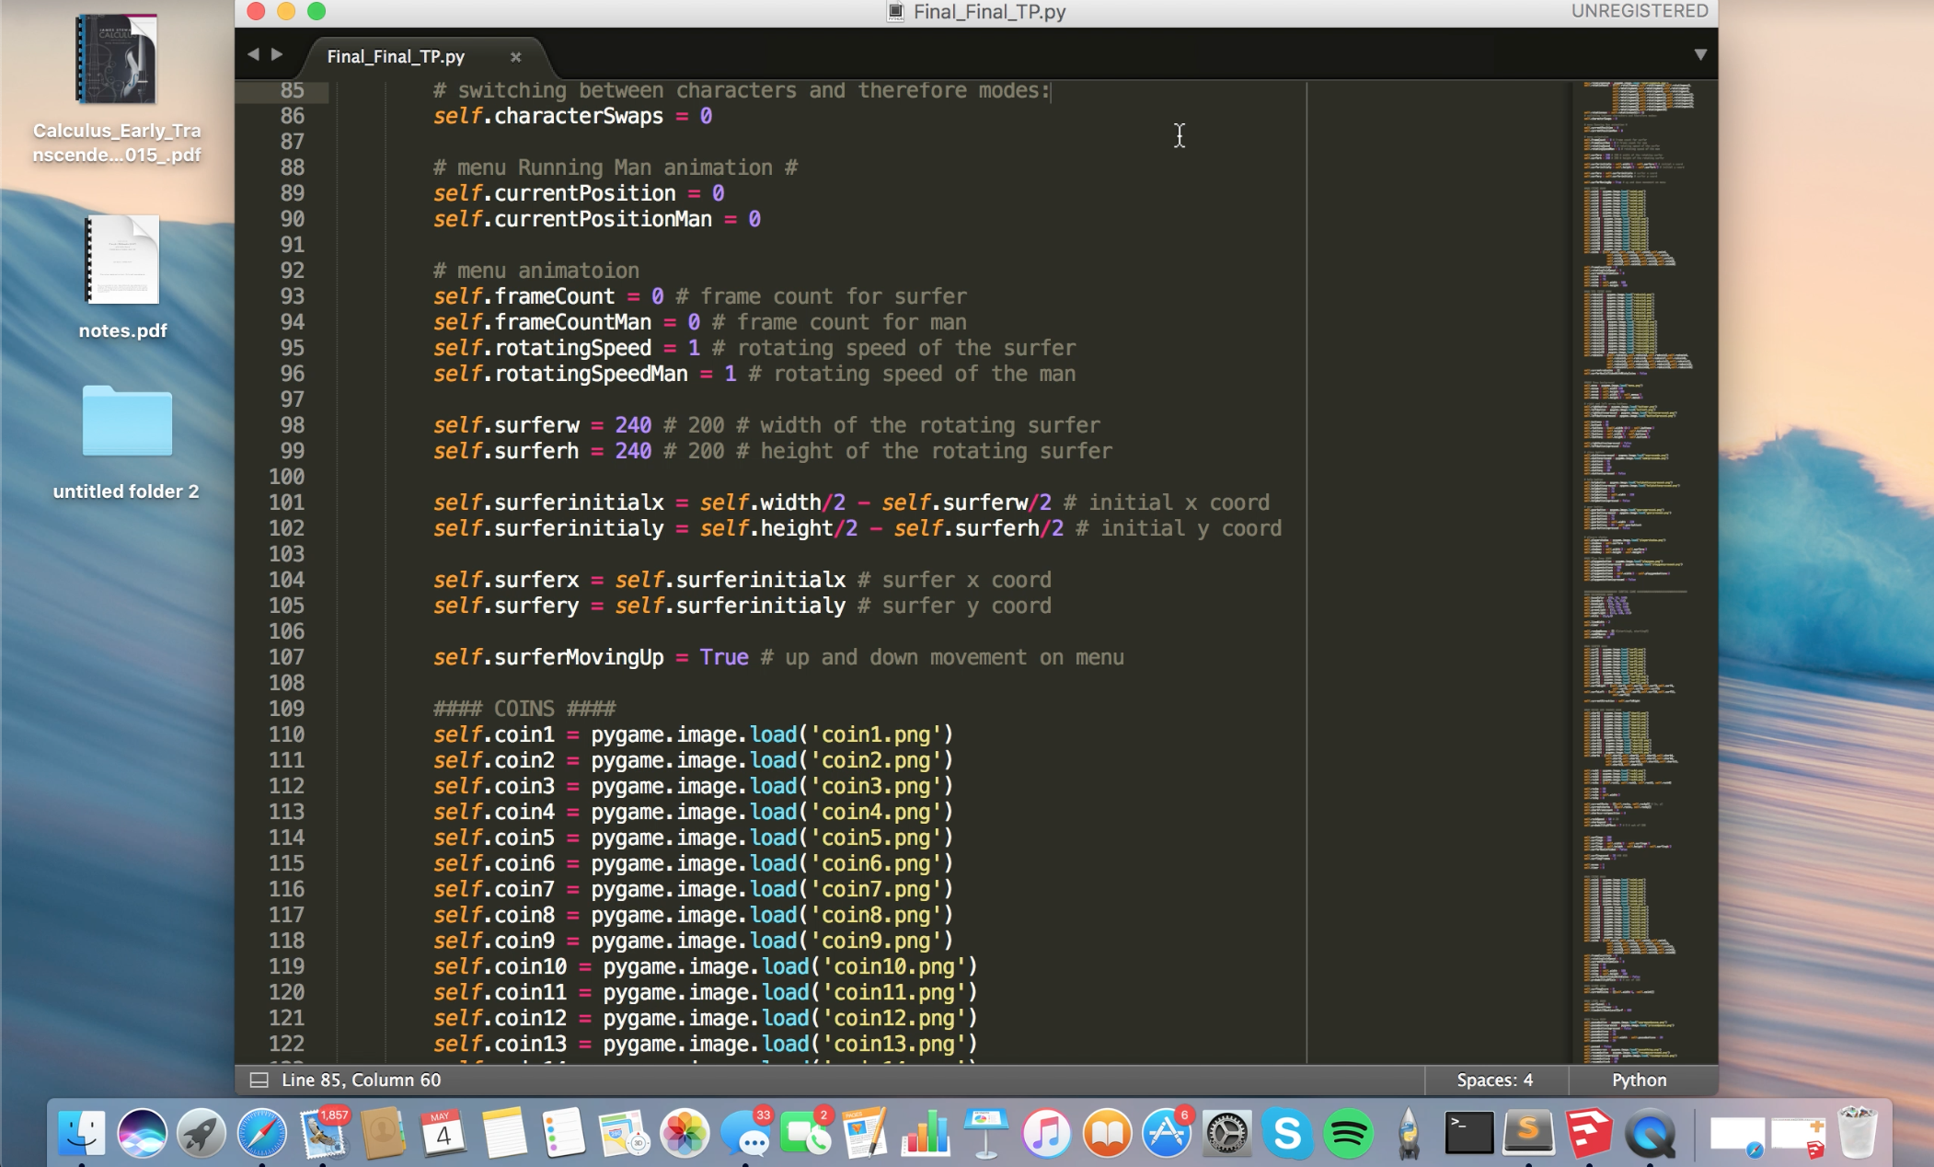Screen dimensions: 1934x1167
Task: Open SketchUp from the dock
Action: click(x=1589, y=1133)
